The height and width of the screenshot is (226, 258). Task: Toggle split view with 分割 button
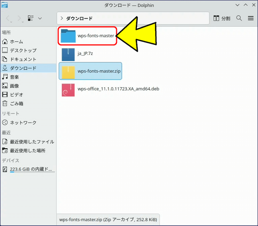coord(222,18)
